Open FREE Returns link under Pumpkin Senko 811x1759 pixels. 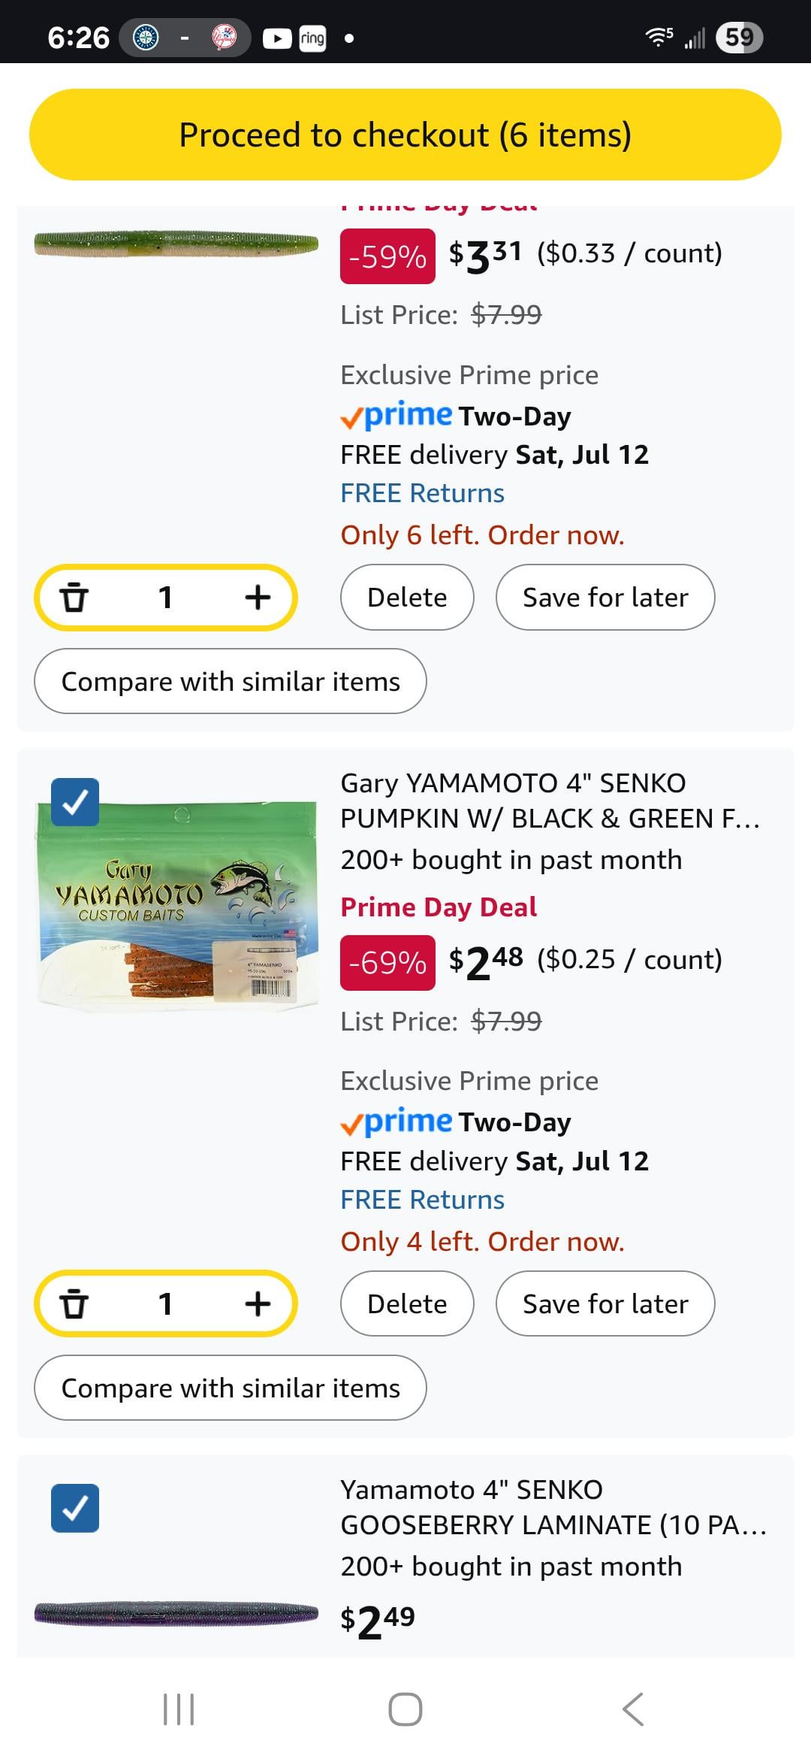point(422,1200)
